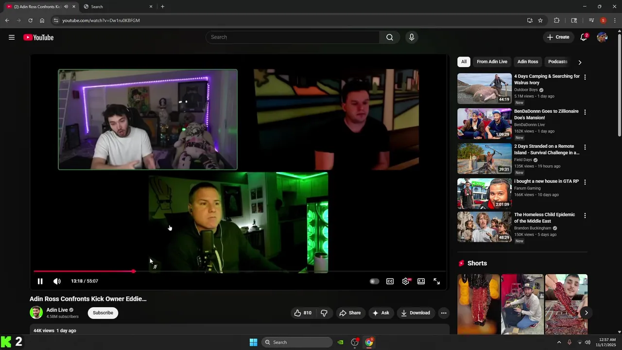Viewport: 622px width, 350px height.
Task: Open the Chrome three-dot menu
Action: coord(615,20)
